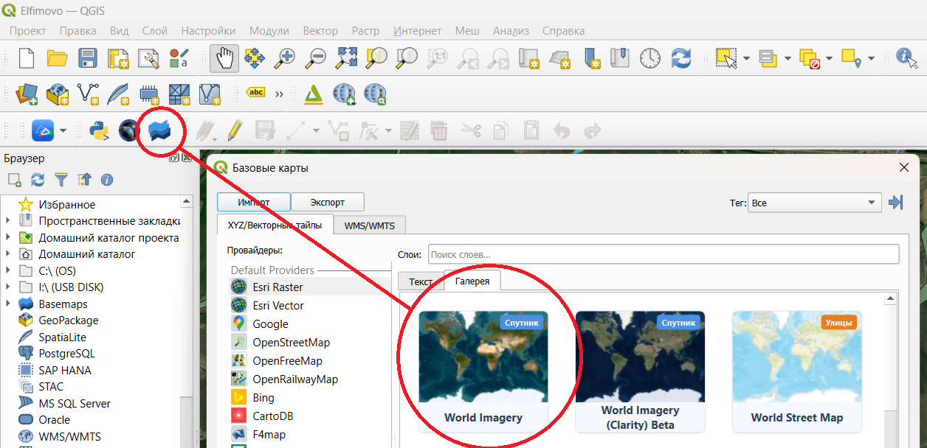This screenshot has width=927, height=448.
Task: Click the Add Selected Layers browser icon
Action: click(x=14, y=179)
